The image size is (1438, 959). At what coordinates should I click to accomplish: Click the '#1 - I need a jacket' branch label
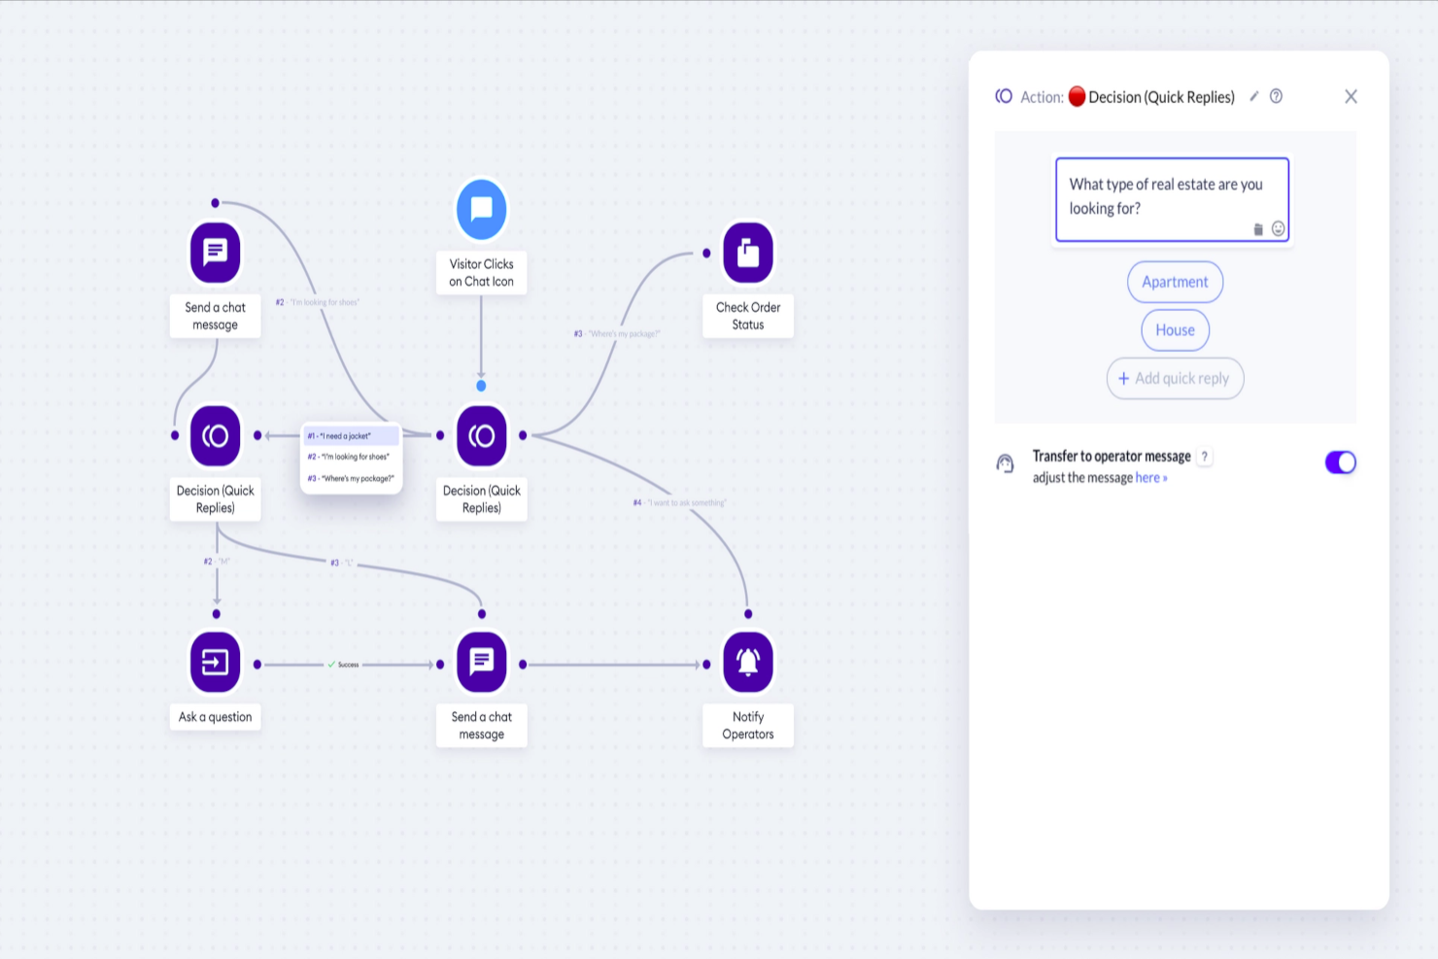point(351,435)
